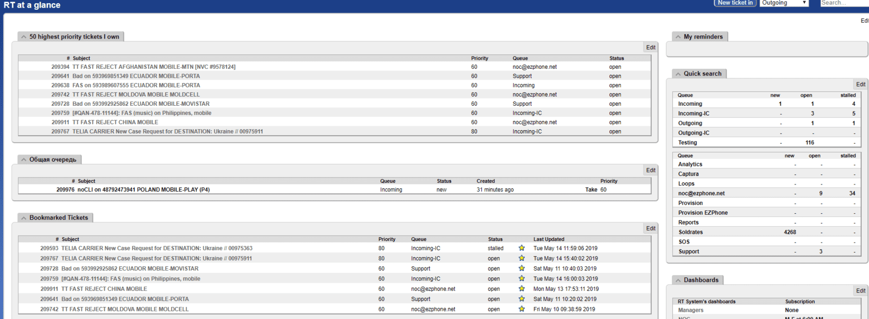
Task: Click the New ticket in button
Action: point(735,3)
